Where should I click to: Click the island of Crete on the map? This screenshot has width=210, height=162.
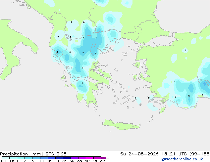click(x=121, y=125)
